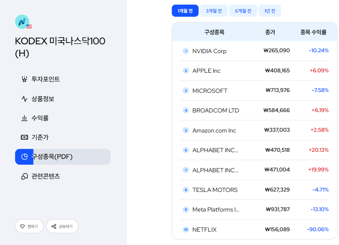Click the +20.13% return value
The image size is (339, 245).
click(319, 150)
